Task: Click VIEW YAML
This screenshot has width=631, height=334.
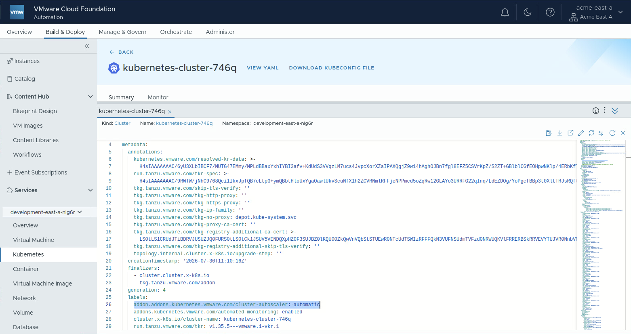Action: 263,68
